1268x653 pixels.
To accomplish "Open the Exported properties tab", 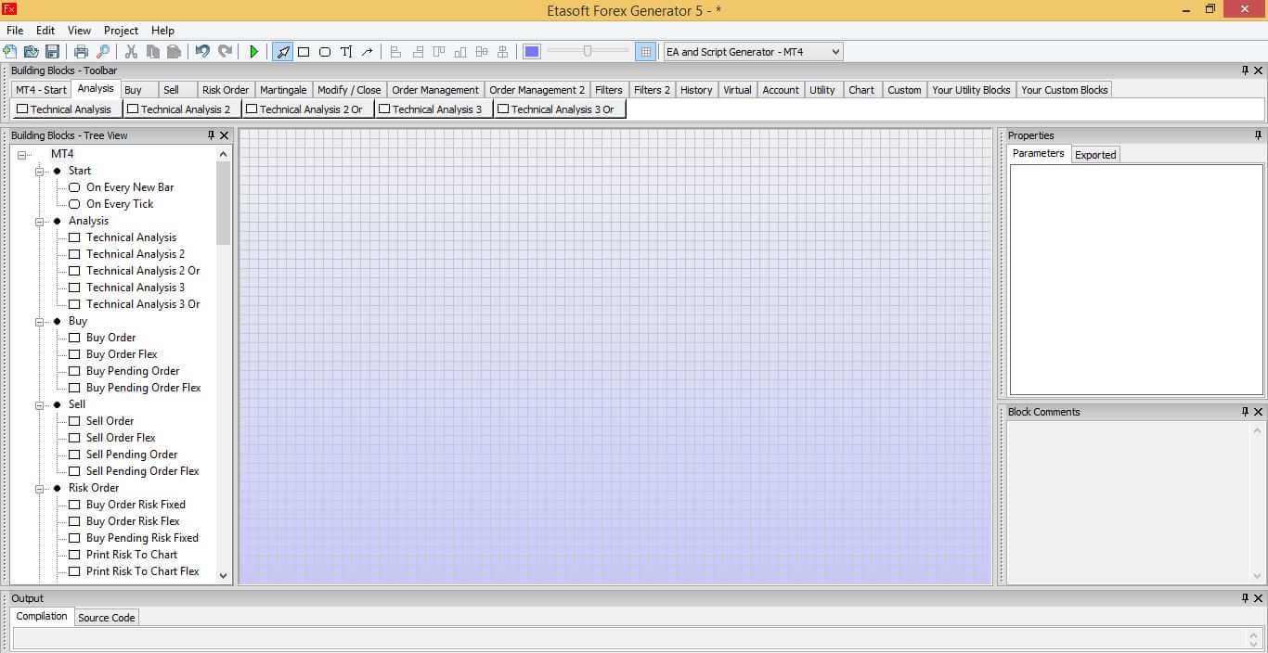I will (1095, 155).
